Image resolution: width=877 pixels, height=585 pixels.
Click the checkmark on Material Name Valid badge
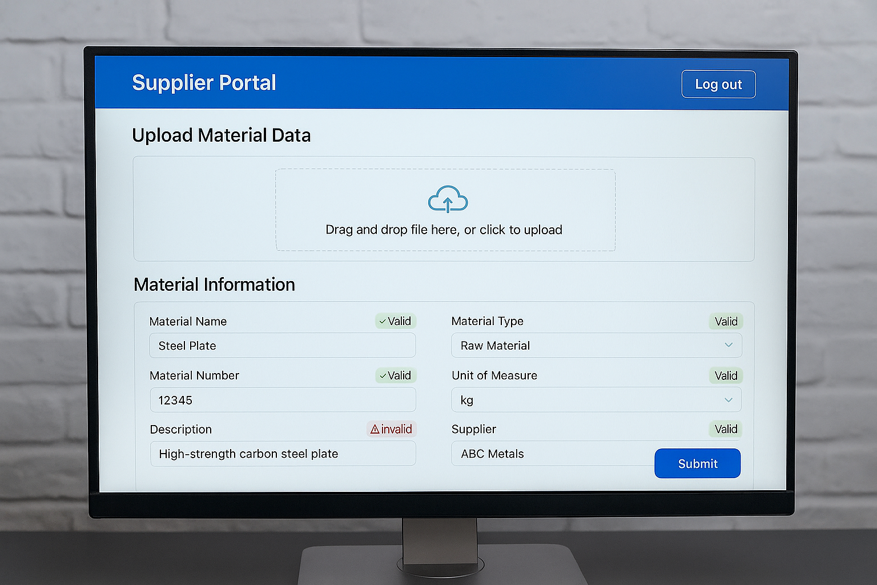[382, 321]
